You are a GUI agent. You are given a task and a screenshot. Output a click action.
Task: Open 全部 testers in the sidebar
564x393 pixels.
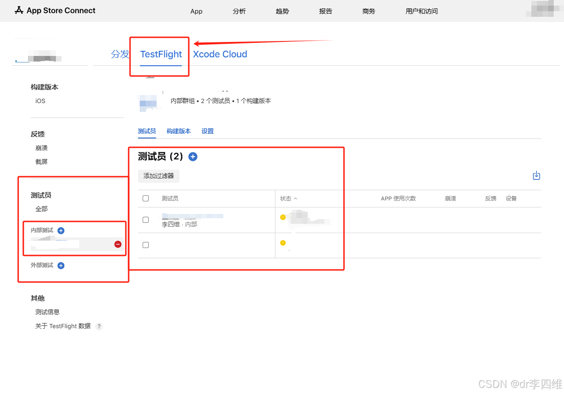tap(41, 209)
